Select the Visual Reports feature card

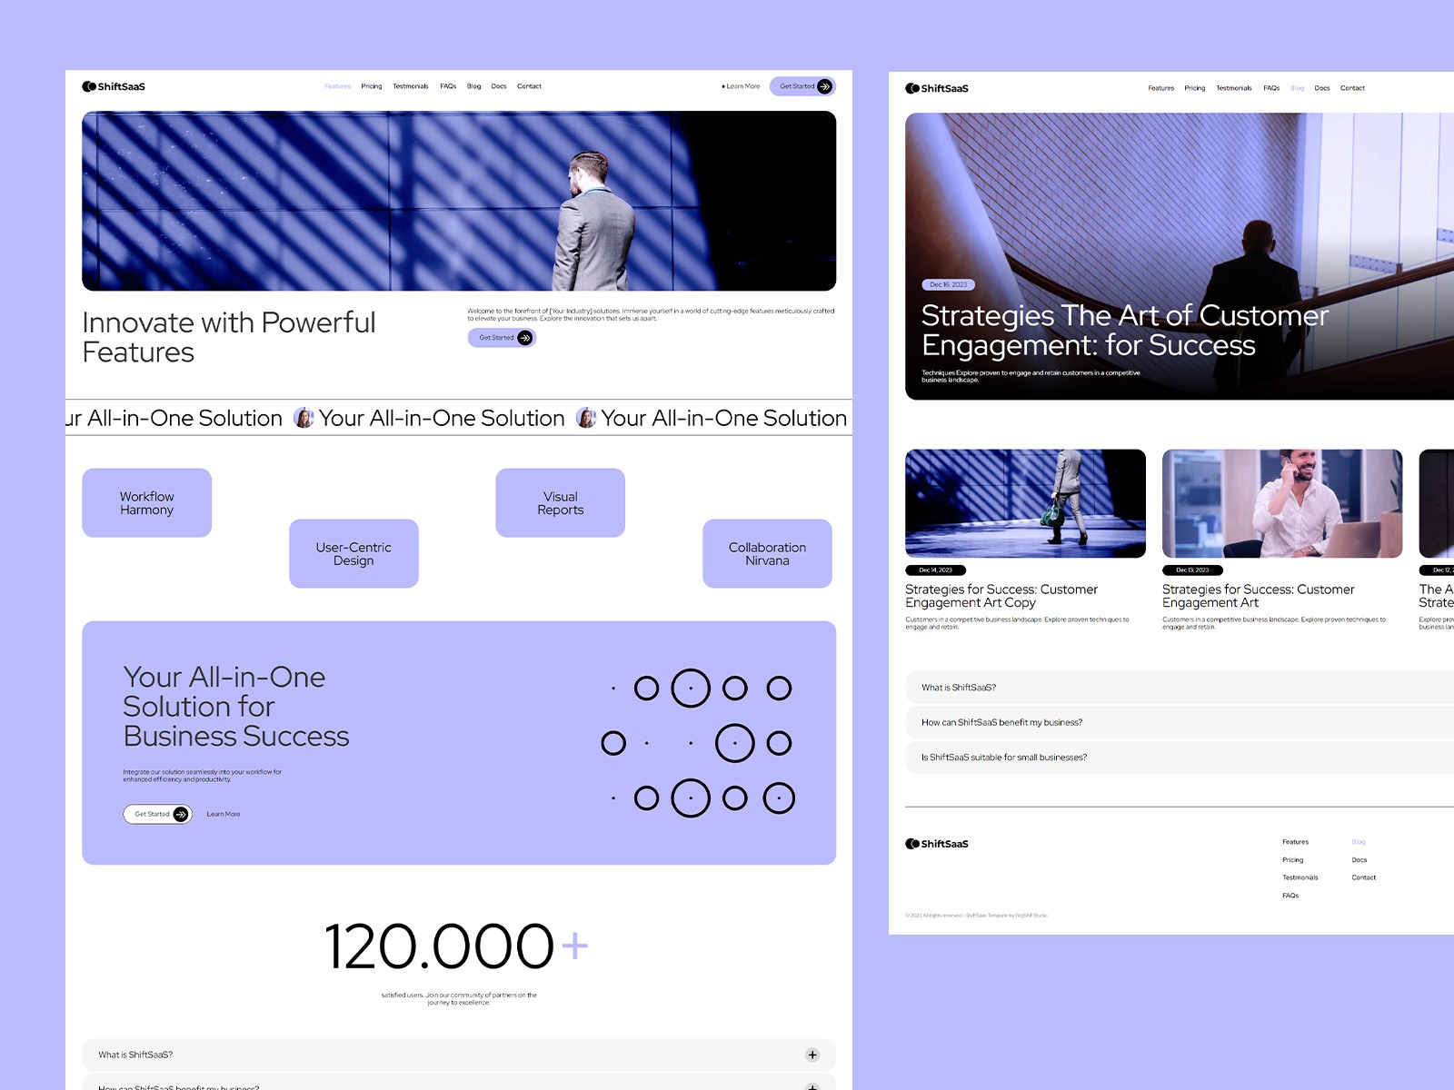coord(561,503)
